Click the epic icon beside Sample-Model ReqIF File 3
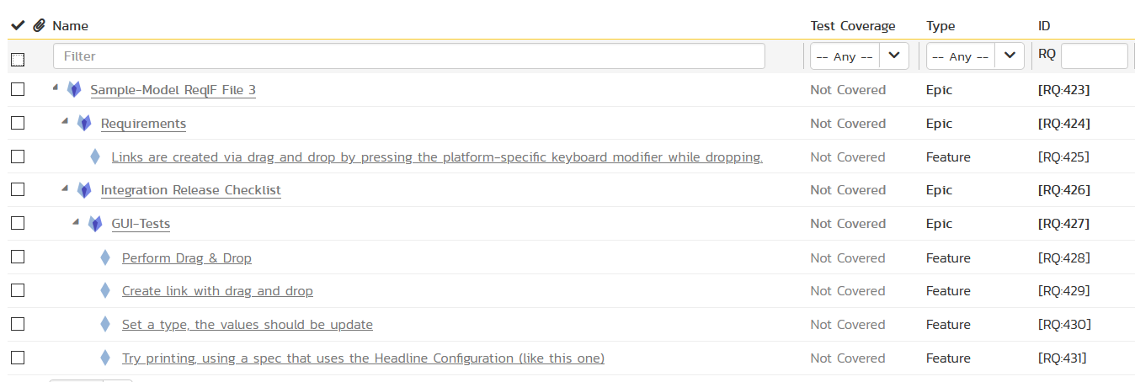The height and width of the screenshot is (382, 1135). (x=74, y=89)
